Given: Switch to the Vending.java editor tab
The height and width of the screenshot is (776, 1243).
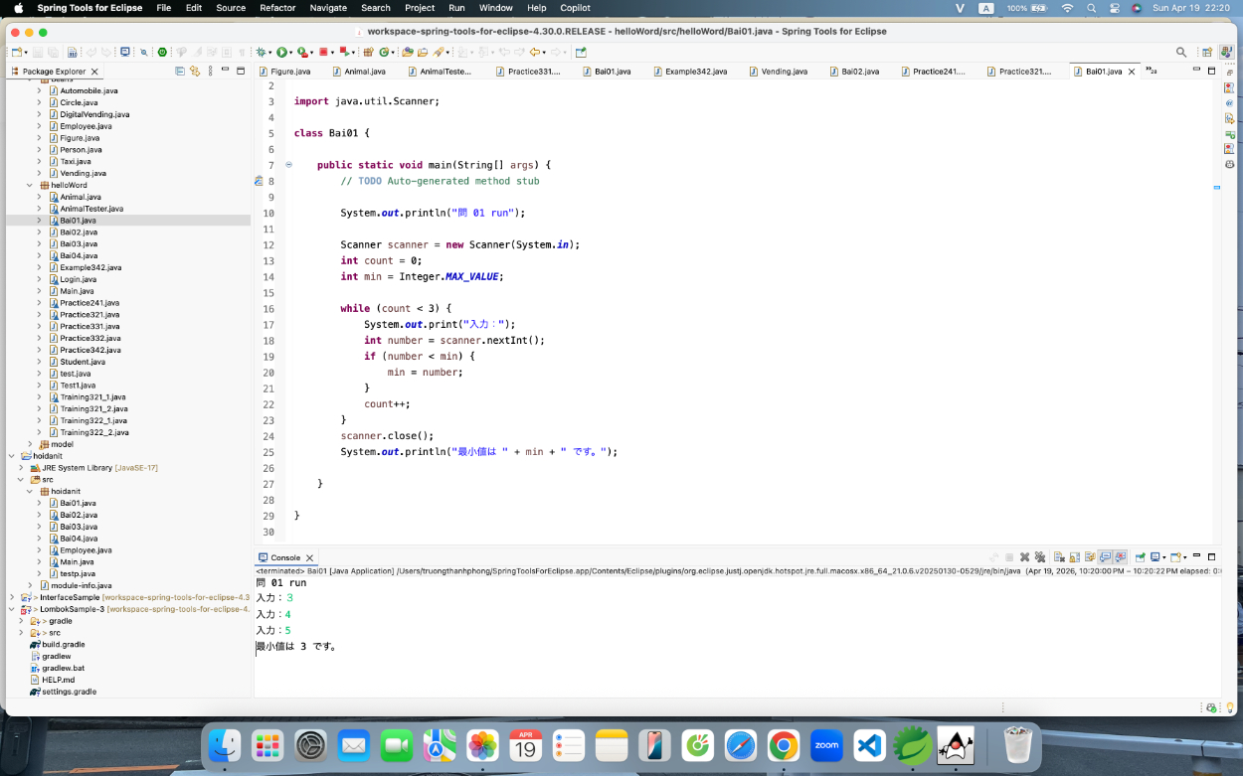Looking at the screenshot, I should (x=784, y=72).
